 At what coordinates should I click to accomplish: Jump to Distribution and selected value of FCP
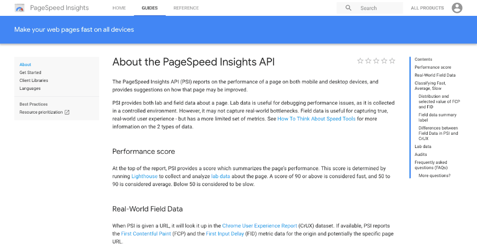(x=439, y=101)
